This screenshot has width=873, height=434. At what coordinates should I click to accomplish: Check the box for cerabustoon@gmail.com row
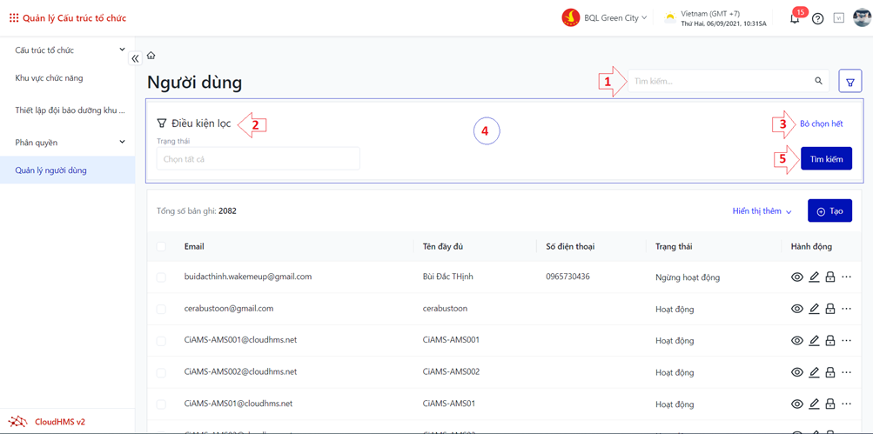coord(161,309)
